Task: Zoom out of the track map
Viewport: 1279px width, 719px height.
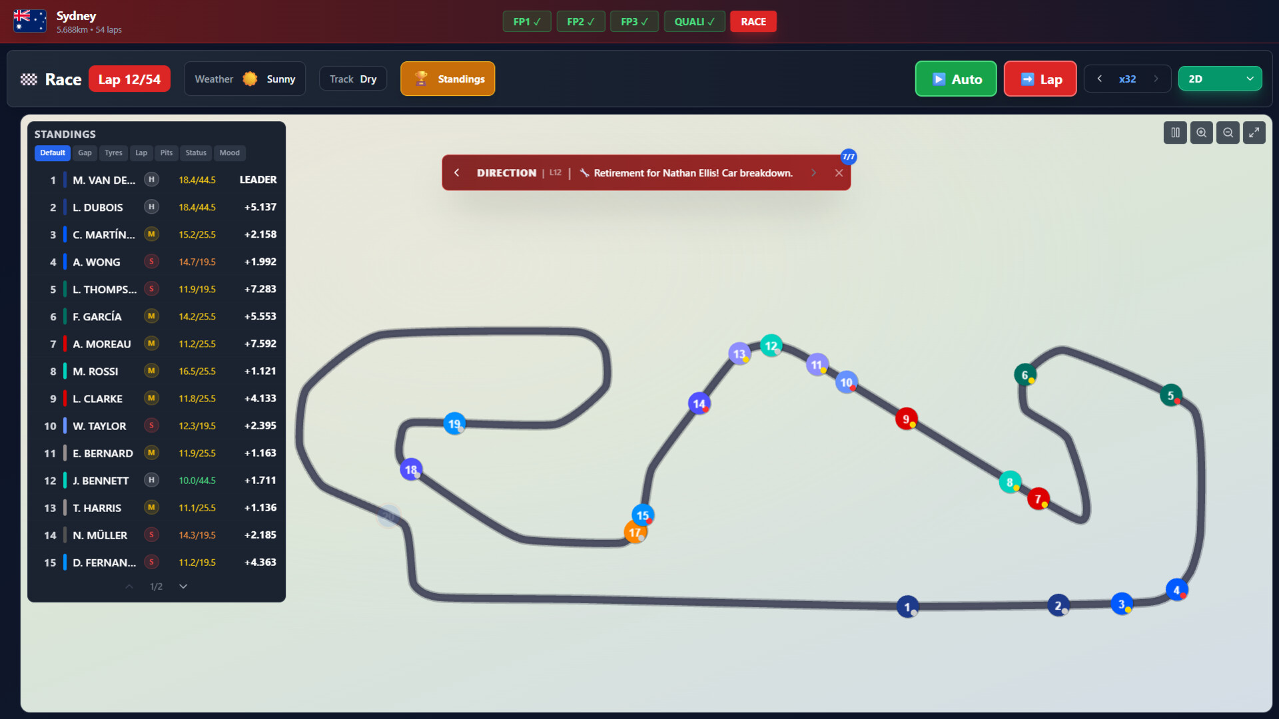Action: click(1228, 132)
